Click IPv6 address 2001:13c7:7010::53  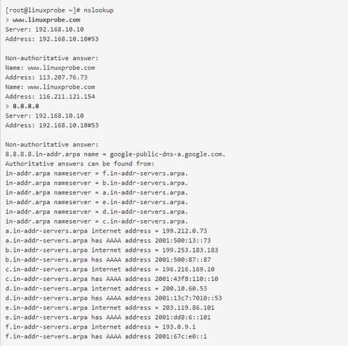pyautogui.click(x=189, y=298)
